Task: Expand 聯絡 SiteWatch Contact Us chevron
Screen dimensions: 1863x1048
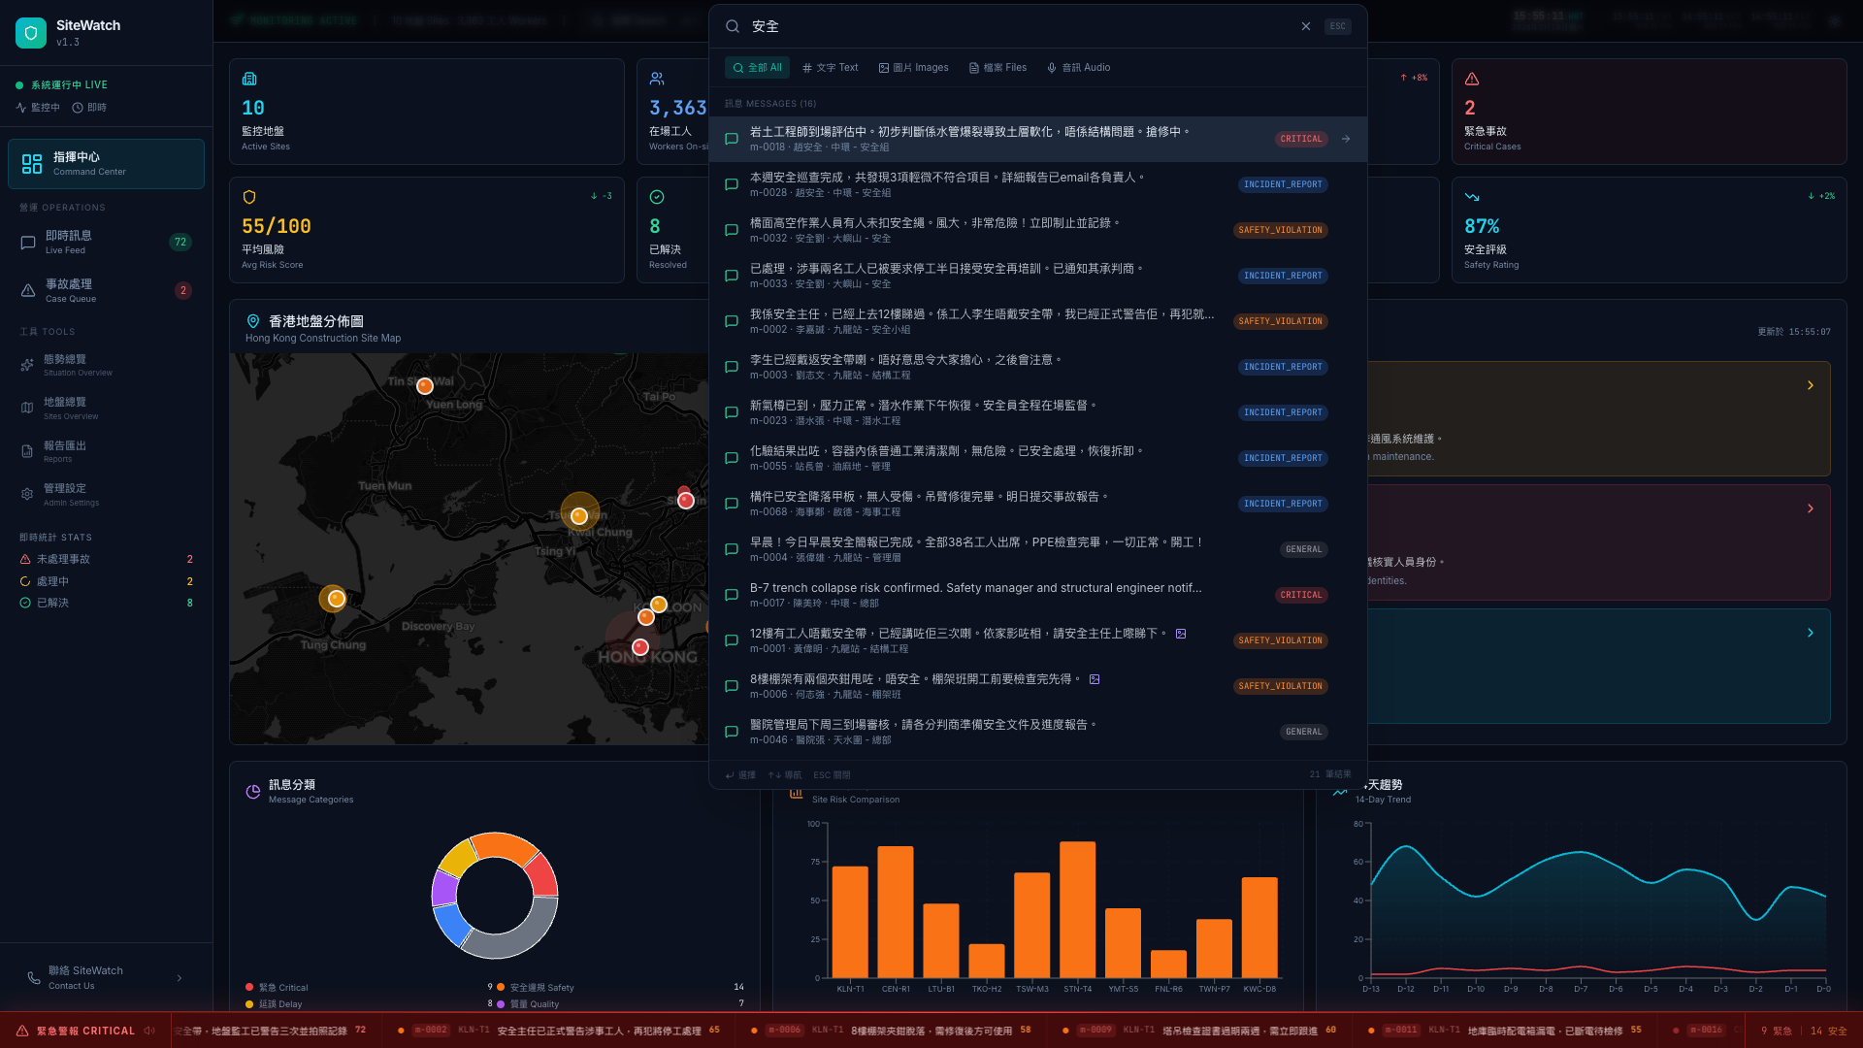Action: click(x=180, y=978)
